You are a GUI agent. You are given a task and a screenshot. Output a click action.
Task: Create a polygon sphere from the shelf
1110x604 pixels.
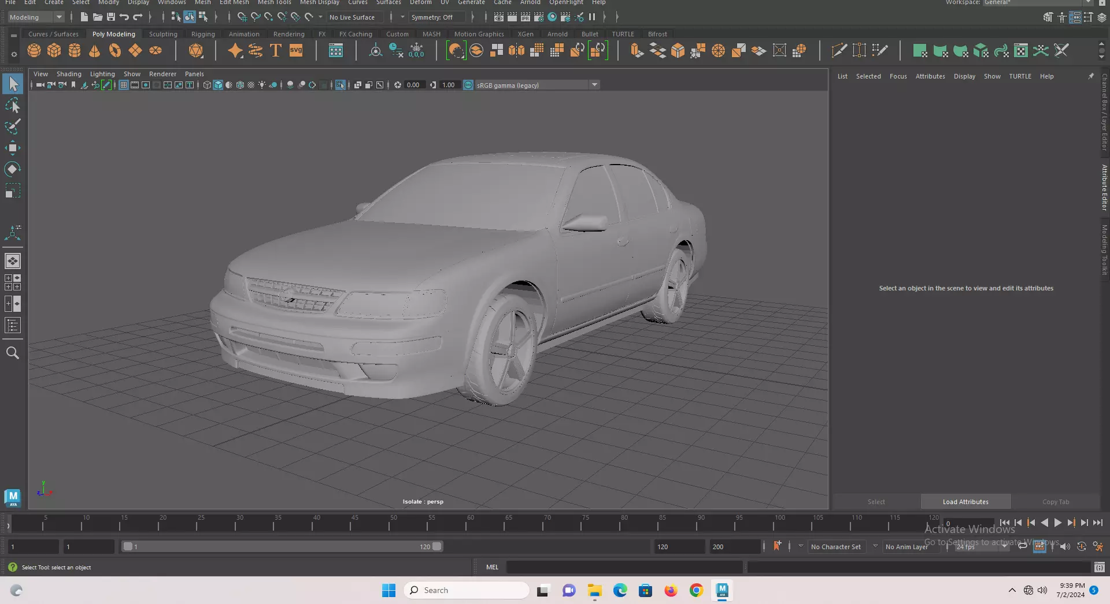34,51
